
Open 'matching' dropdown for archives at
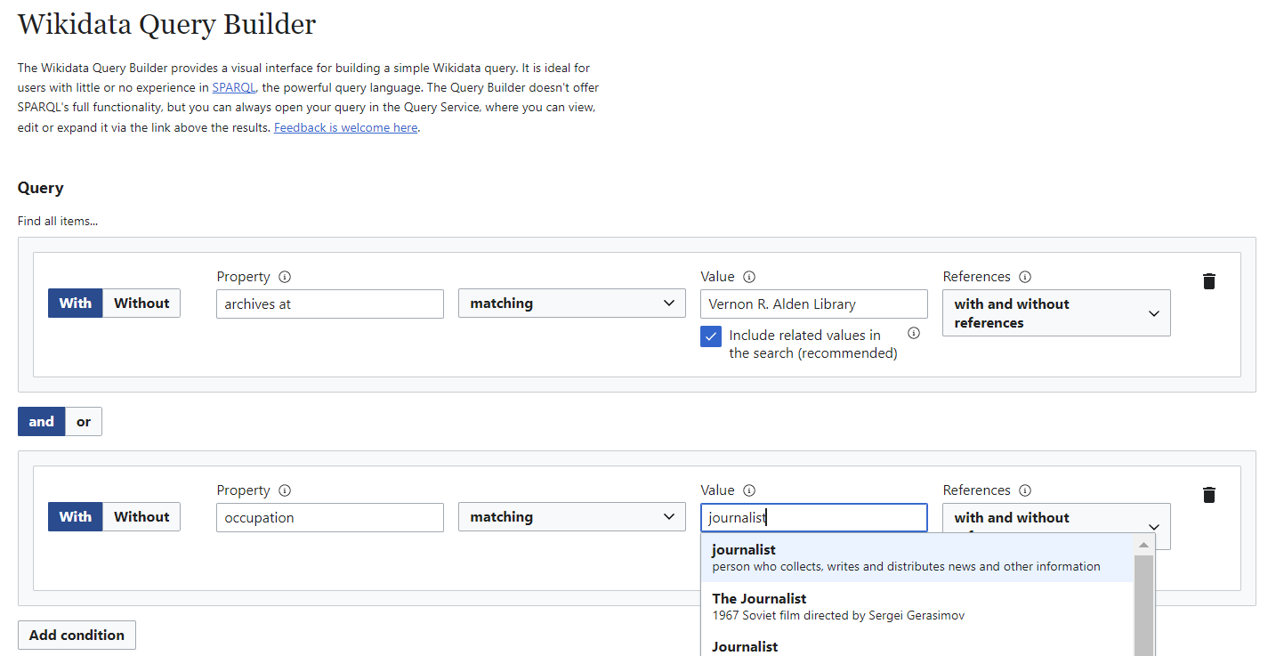pos(571,304)
